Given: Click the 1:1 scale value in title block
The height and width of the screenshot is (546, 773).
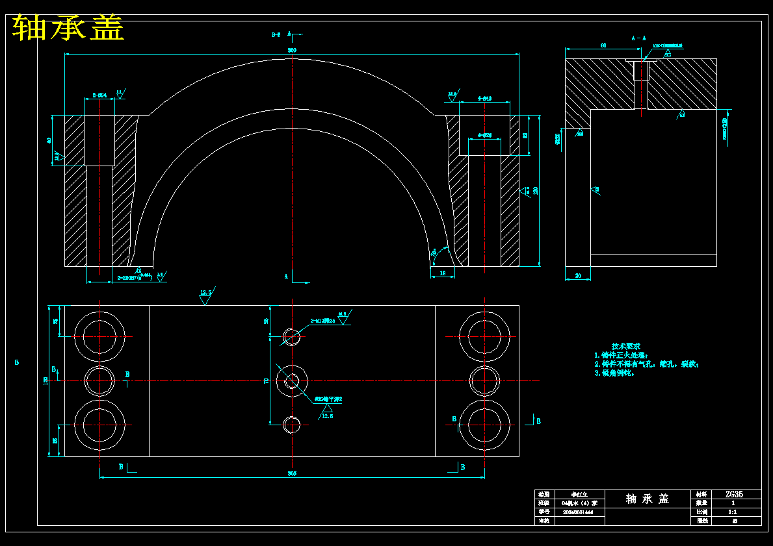Looking at the screenshot, I should 733,512.
